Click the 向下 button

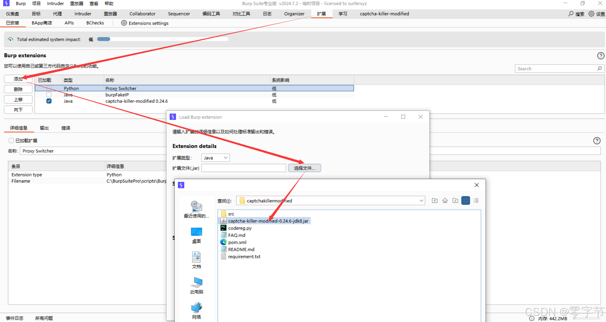[18, 110]
